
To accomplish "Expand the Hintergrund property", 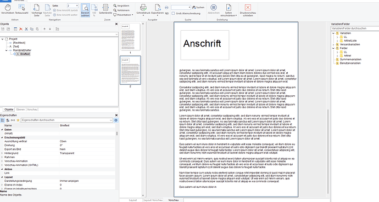I will point(2,153).
